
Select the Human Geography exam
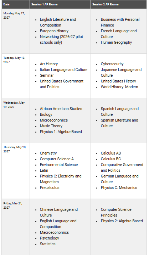[x=116, y=42]
